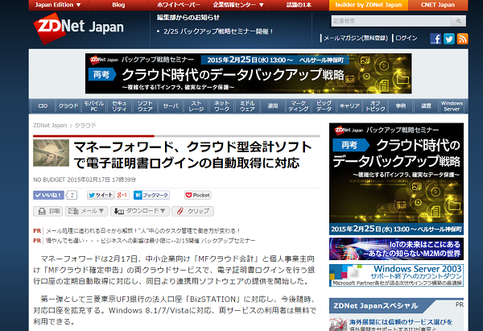Go to CNET Japan
The height and width of the screenshot is (331, 483).
(438, 5)
